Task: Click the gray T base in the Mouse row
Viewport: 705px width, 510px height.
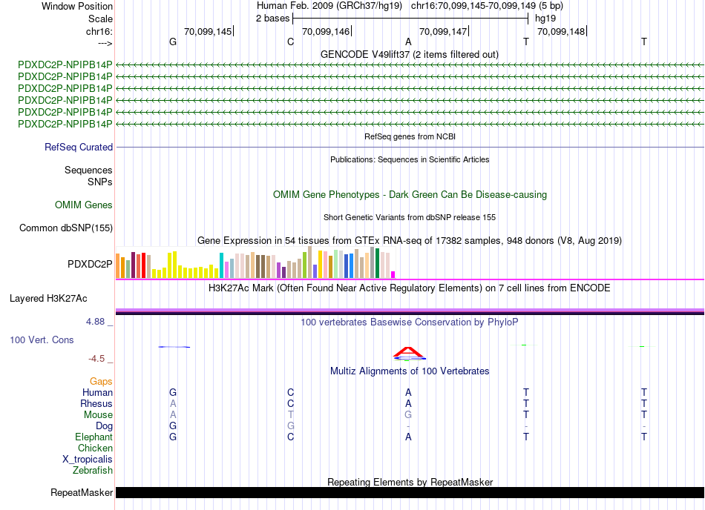Action: coord(290,414)
